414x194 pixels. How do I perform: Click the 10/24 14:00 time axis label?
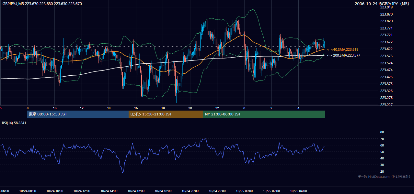click(x=109, y=191)
